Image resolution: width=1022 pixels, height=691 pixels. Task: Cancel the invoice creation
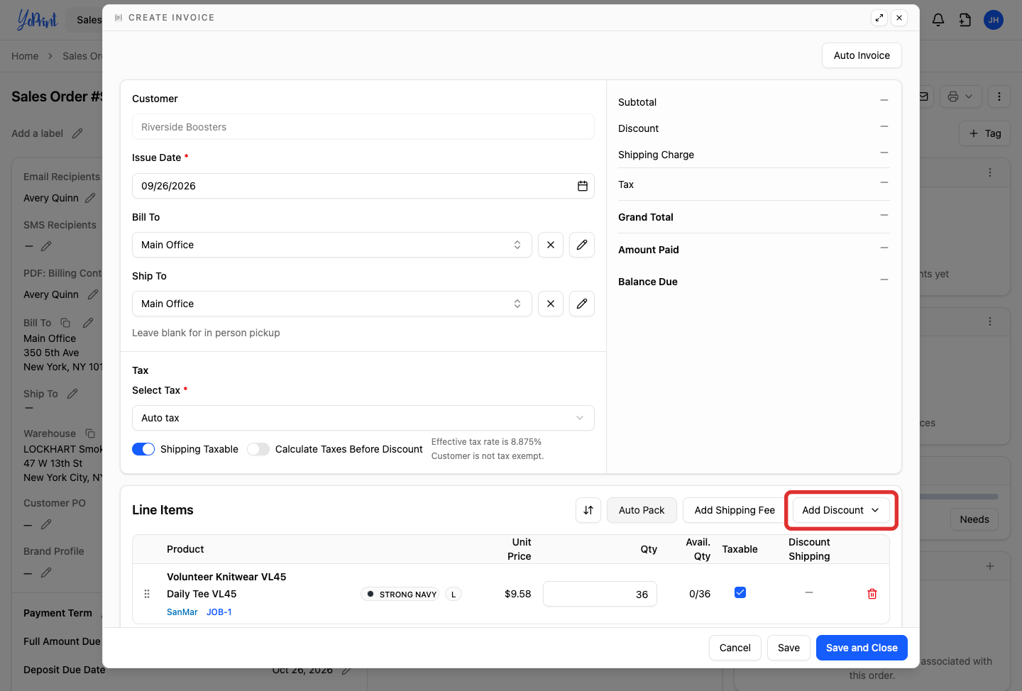click(x=735, y=648)
